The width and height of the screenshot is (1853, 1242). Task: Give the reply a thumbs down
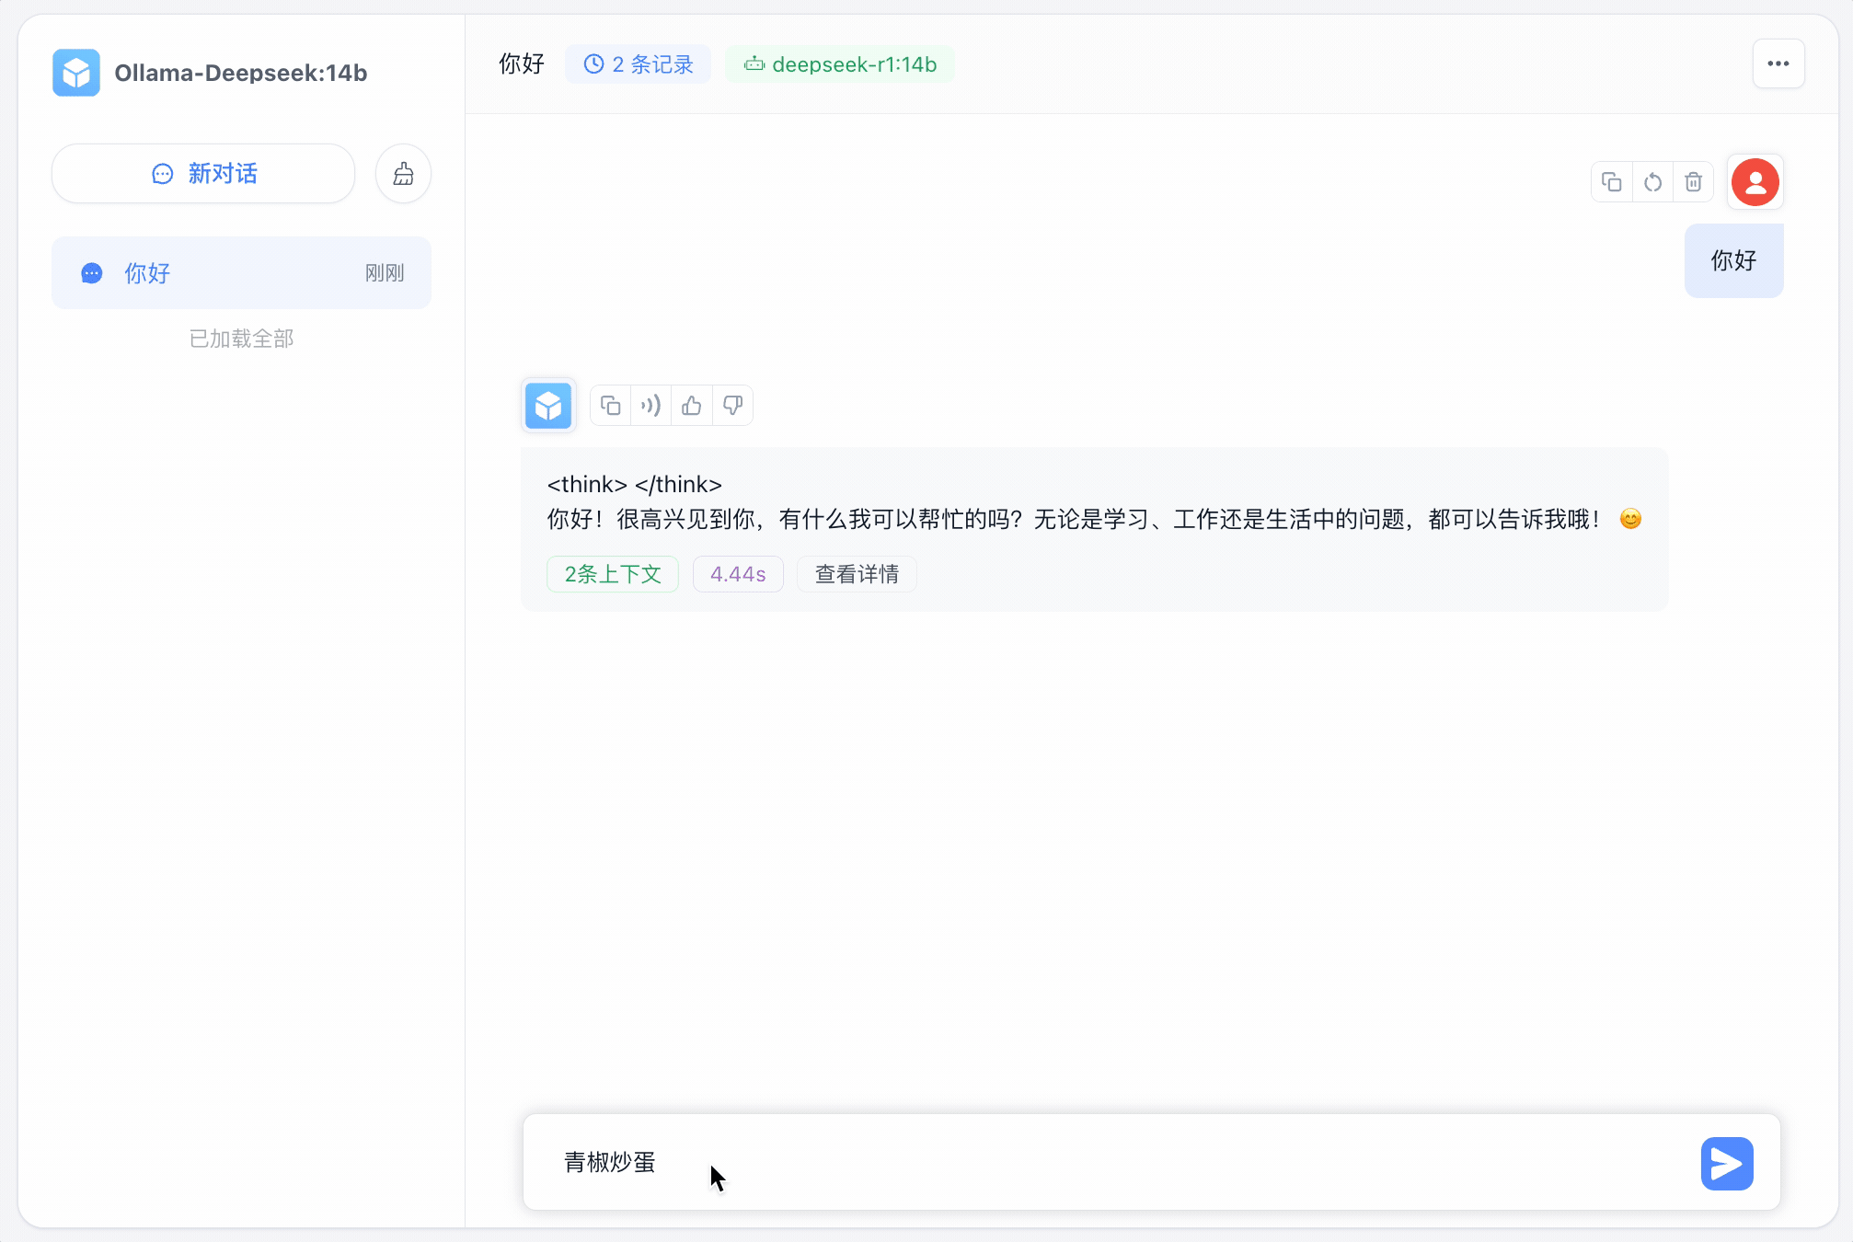point(732,406)
